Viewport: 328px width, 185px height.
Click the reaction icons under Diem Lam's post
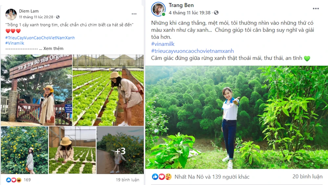click(x=13, y=180)
